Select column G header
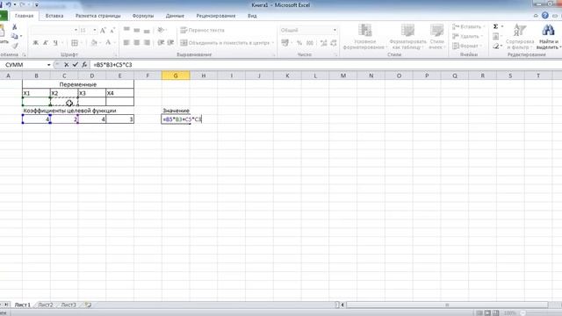The image size is (562, 316). pos(176,75)
